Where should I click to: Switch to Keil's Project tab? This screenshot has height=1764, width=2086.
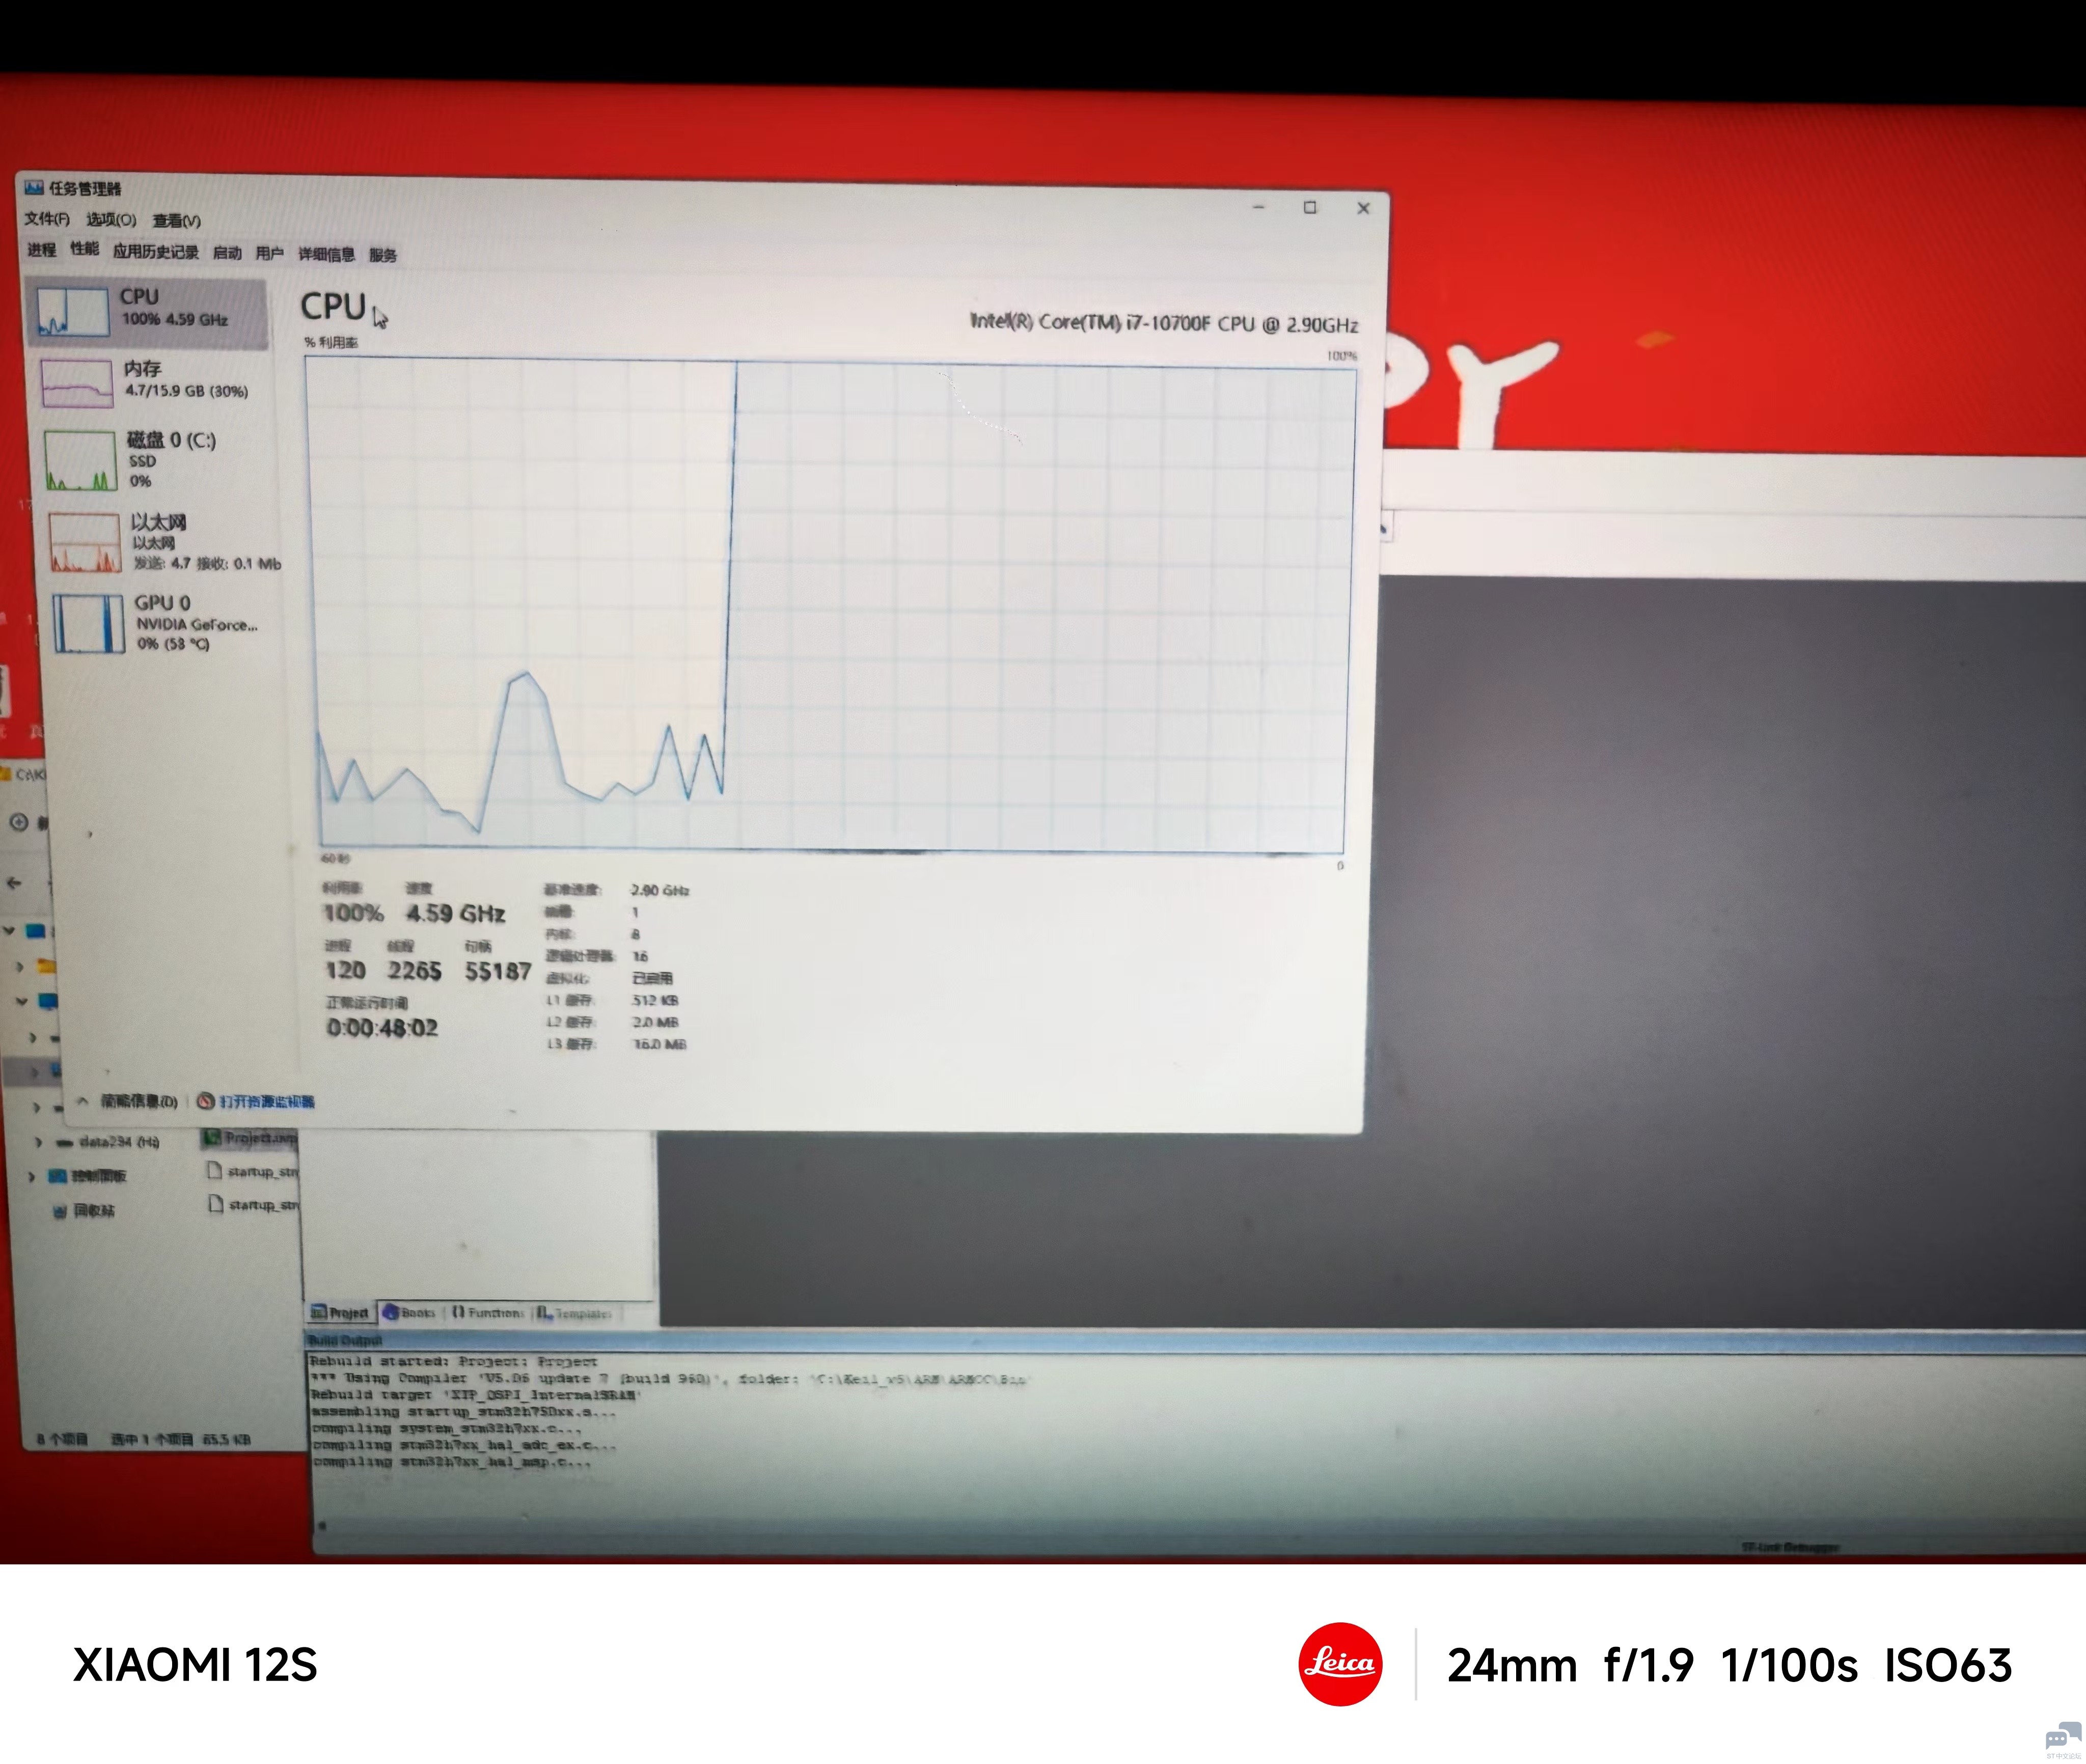(x=340, y=1312)
